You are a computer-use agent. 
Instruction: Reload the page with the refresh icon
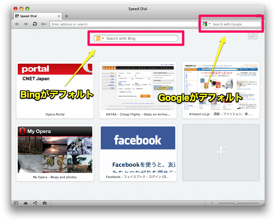[x=35, y=24]
